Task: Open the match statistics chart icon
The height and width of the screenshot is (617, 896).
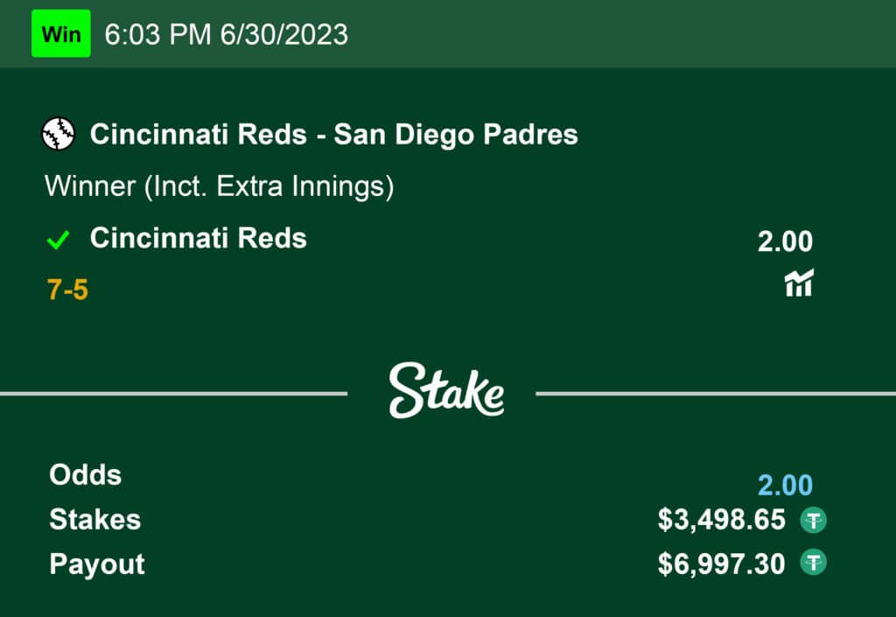Action: click(798, 283)
